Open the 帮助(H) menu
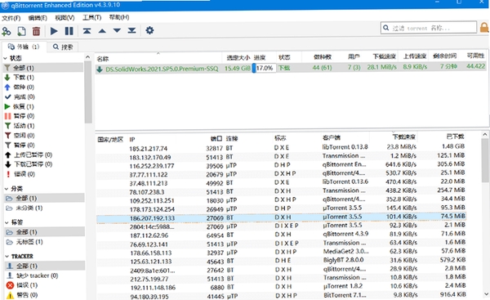The image size is (490, 300). [119, 17]
